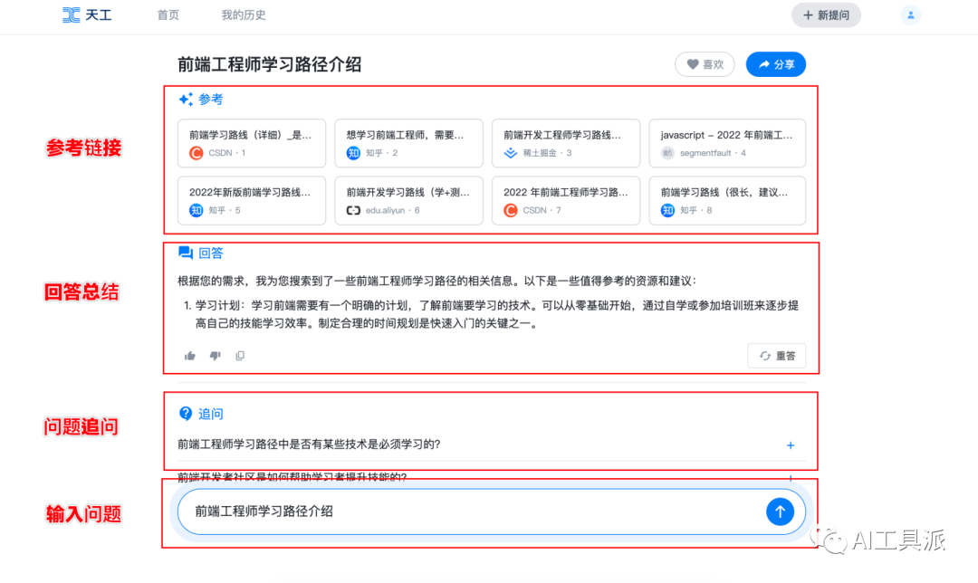Click the 分享 button
This screenshot has height=583, width=978.
click(776, 64)
